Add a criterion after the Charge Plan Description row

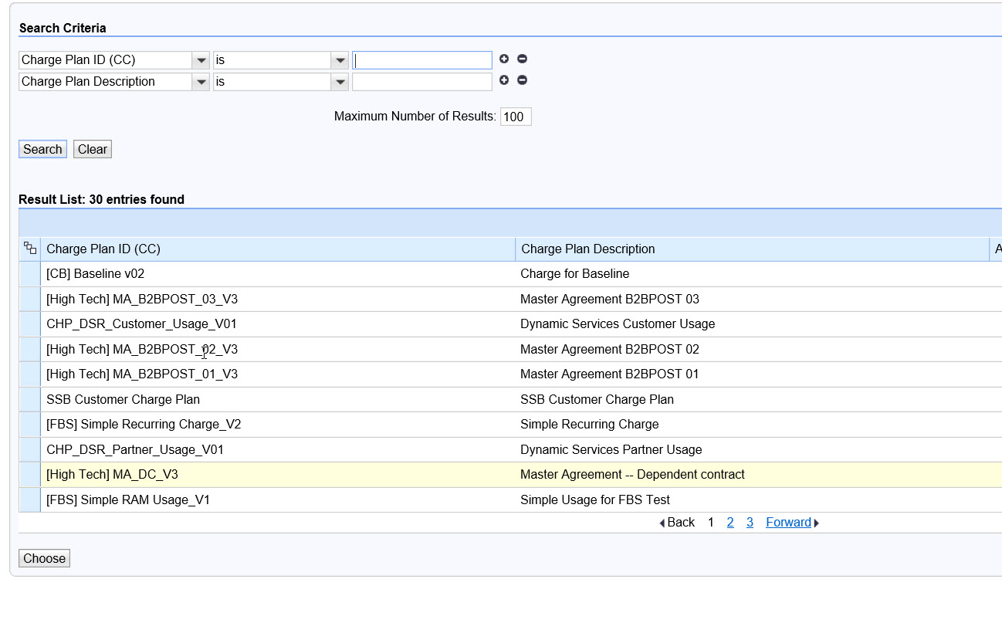tap(504, 80)
